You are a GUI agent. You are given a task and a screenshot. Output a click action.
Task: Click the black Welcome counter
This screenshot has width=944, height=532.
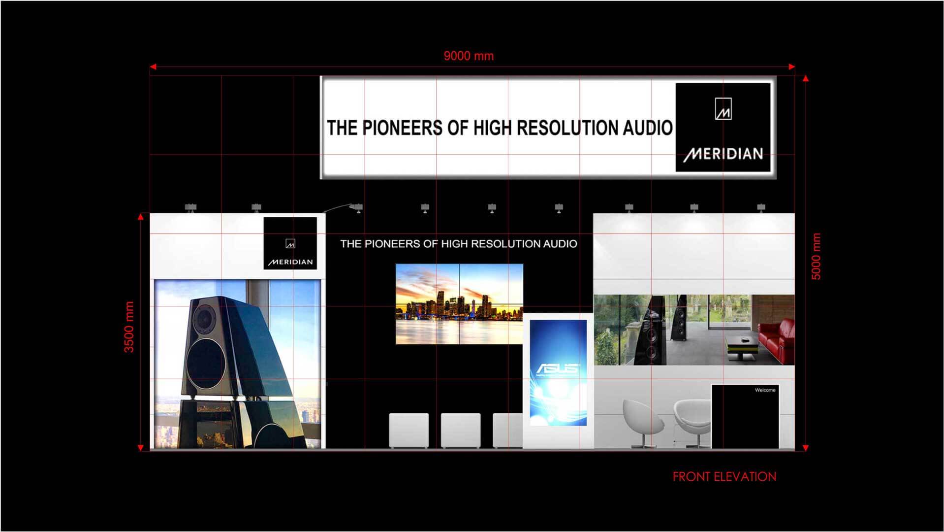[x=745, y=416]
